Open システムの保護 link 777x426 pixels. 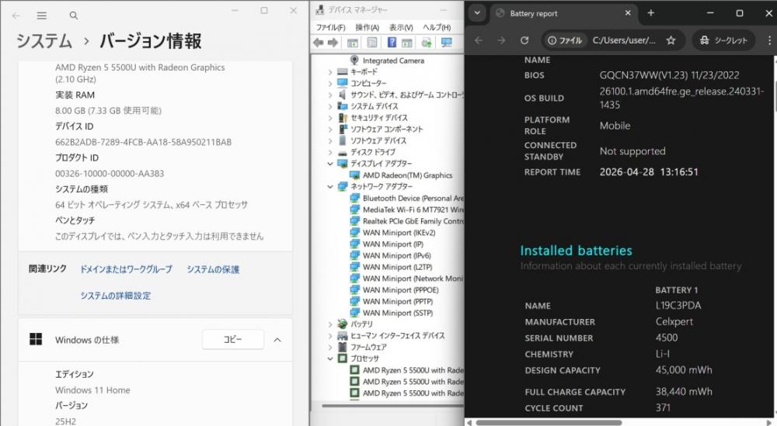click(x=213, y=269)
